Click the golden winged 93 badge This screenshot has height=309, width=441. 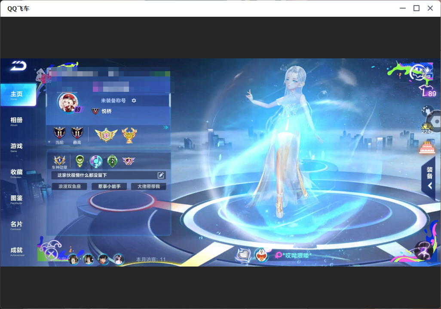(x=106, y=135)
